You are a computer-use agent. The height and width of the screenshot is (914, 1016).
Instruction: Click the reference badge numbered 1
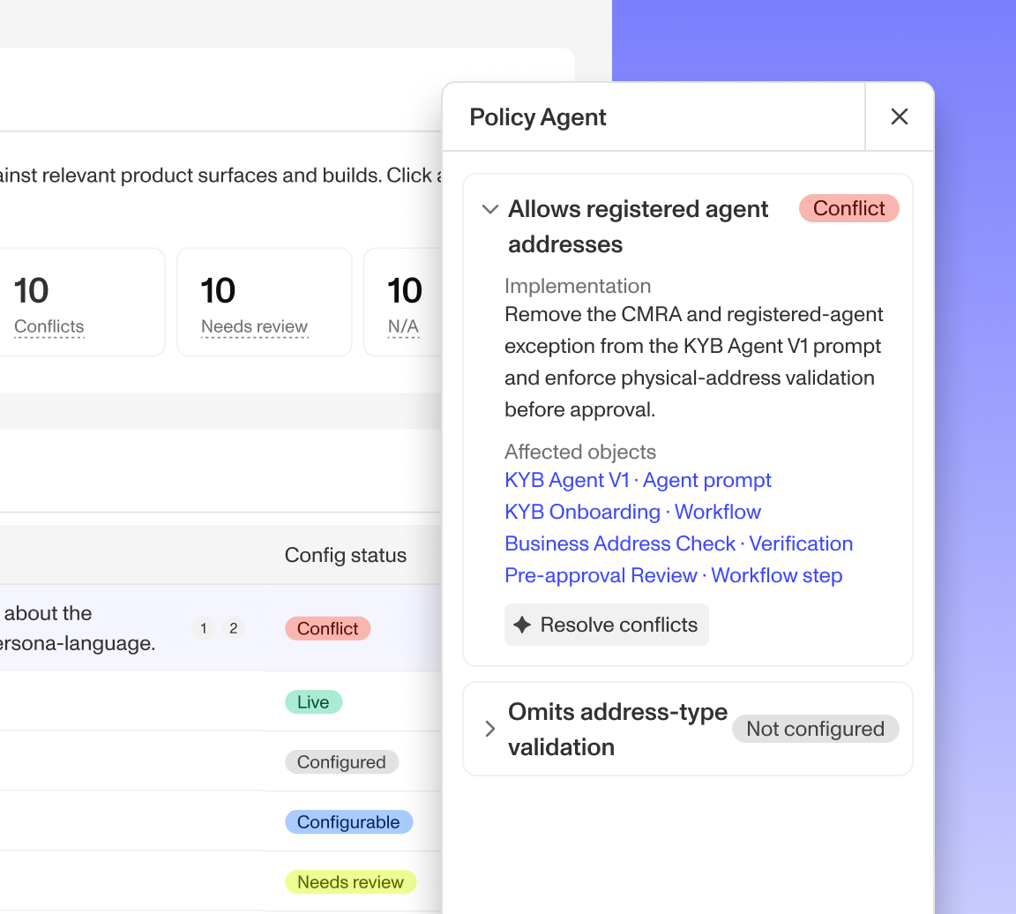204,628
